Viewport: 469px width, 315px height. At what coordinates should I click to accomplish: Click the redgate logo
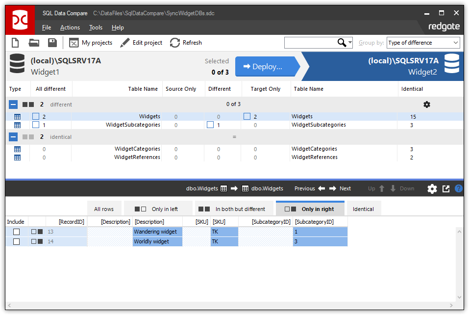(444, 26)
